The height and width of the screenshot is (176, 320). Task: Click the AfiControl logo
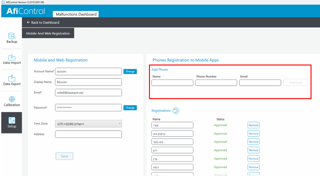tap(26, 11)
